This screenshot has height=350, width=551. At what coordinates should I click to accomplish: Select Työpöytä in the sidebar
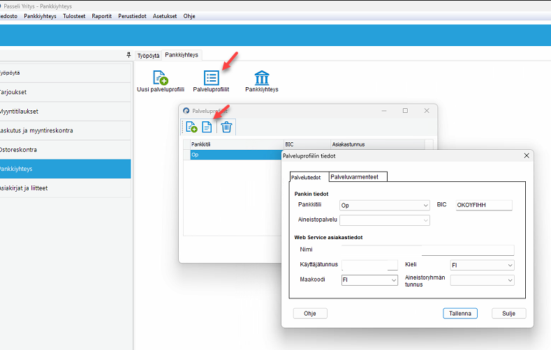66,73
